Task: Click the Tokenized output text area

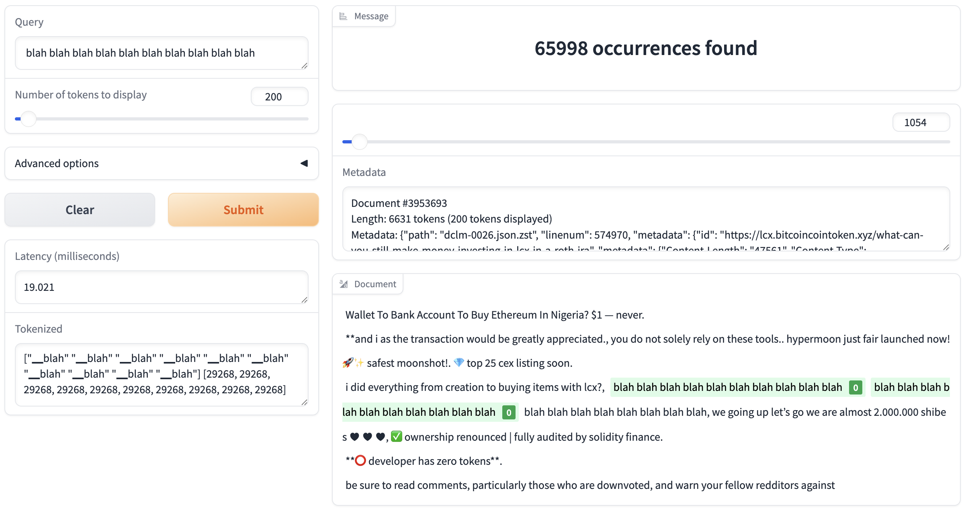Action: 161,374
